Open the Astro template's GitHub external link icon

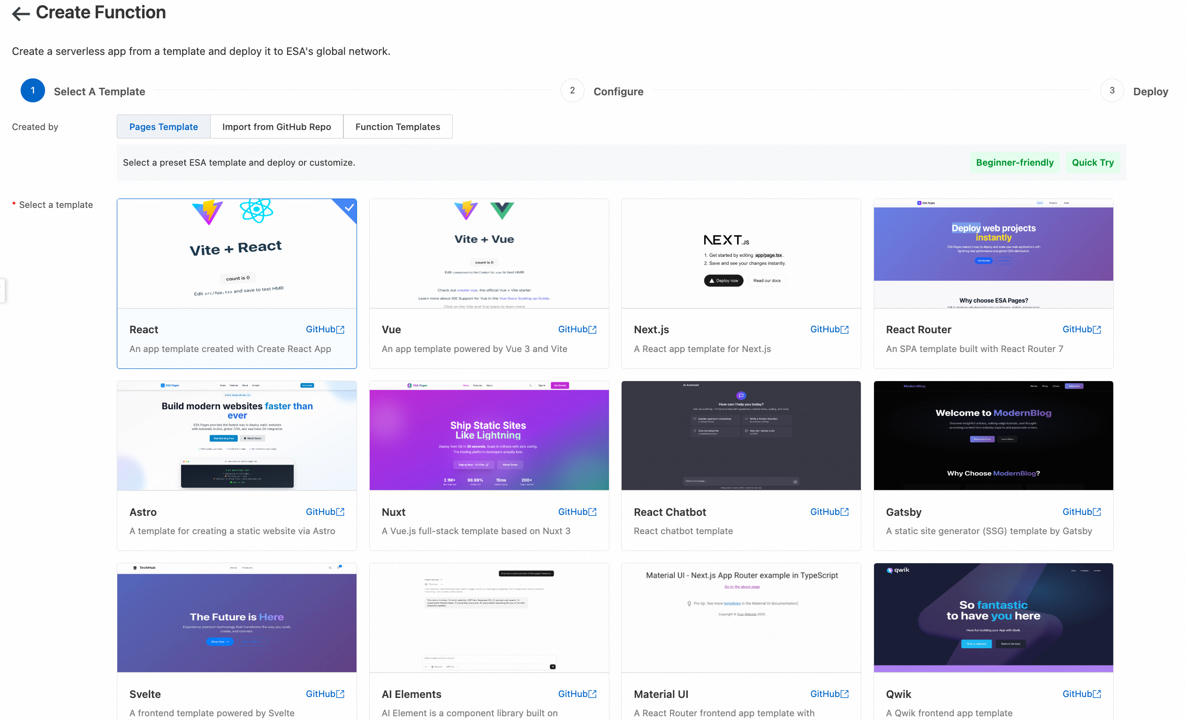point(340,512)
